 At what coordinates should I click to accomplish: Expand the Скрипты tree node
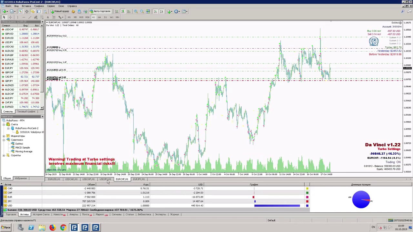[x=4, y=155]
